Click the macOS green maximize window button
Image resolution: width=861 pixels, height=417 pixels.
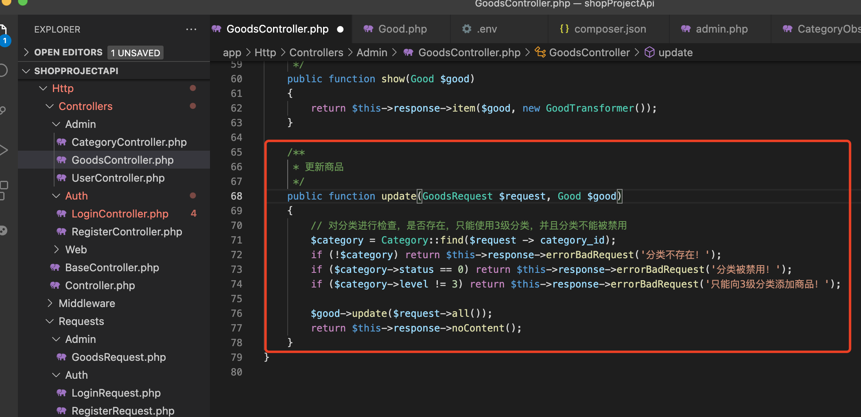coord(23,2)
